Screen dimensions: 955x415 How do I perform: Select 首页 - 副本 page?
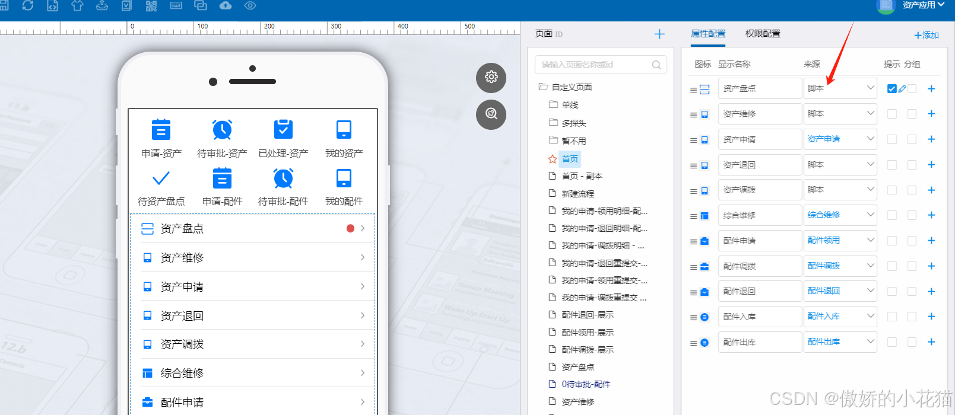pos(582,176)
